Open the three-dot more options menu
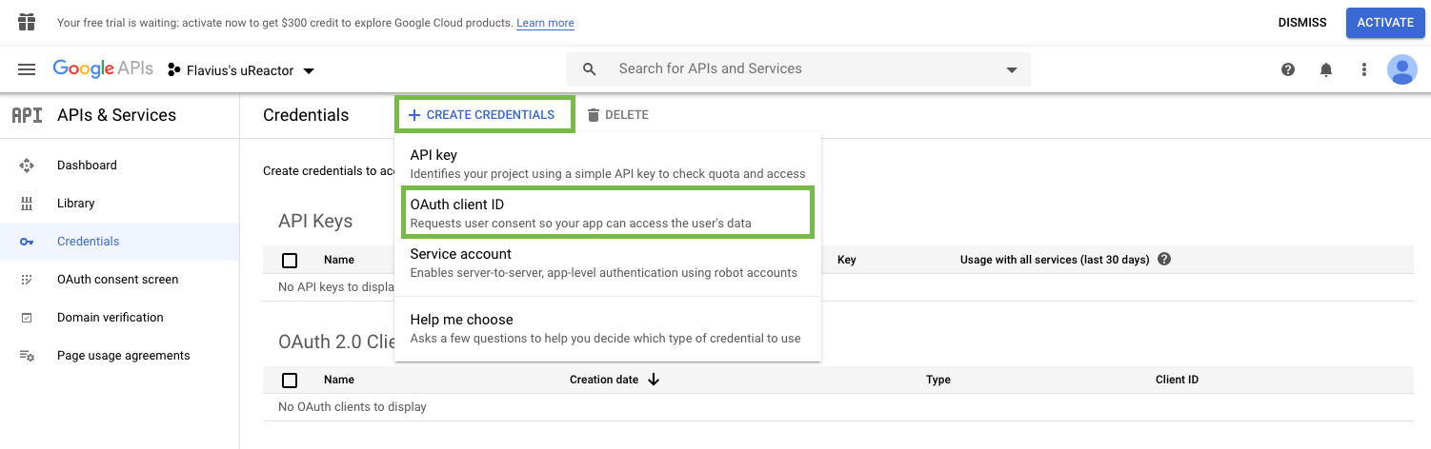1431x449 pixels. coord(1364,69)
